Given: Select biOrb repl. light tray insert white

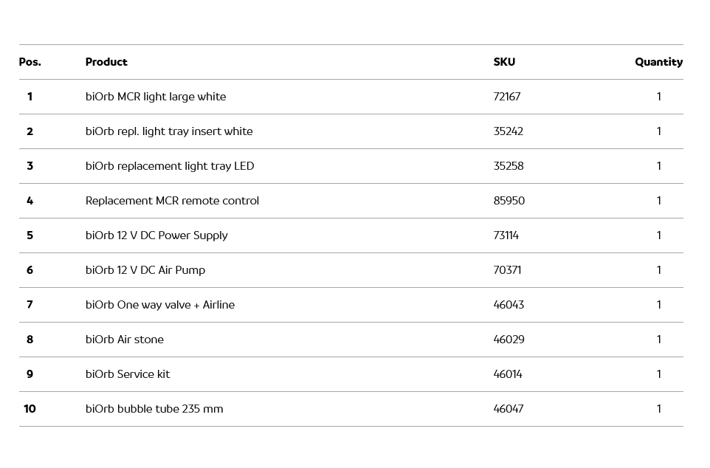Looking at the screenshot, I should pyautogui.click(x=169, y=131).
